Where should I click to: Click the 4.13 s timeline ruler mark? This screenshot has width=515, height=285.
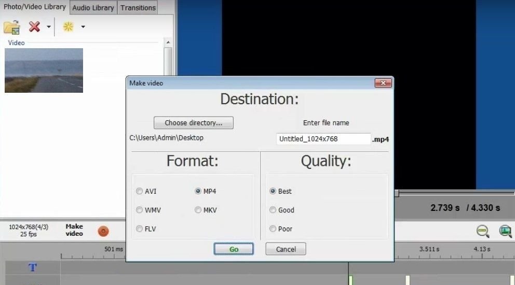coord(482,249)
